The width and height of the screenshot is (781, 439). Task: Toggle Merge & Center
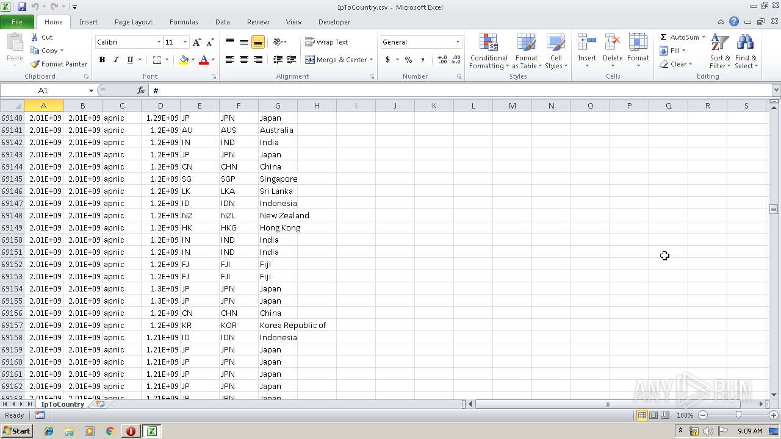336,60
